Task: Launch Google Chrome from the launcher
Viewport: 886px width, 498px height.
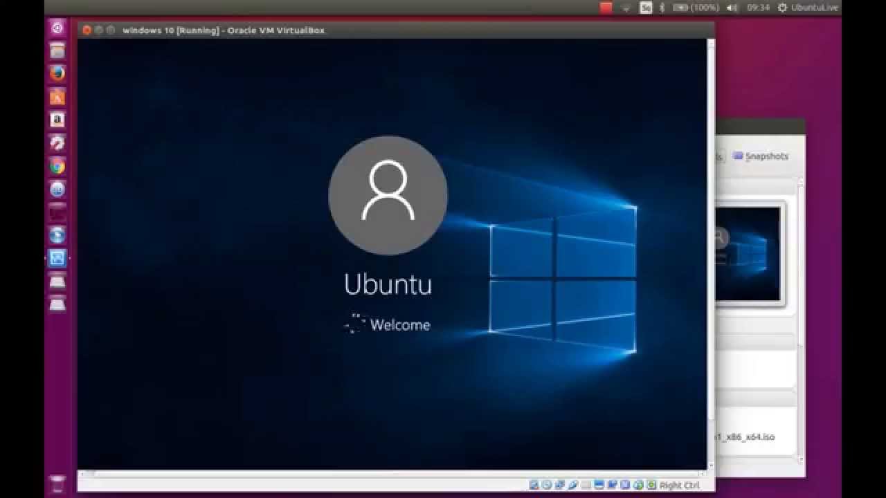Action: coord(57,166)
